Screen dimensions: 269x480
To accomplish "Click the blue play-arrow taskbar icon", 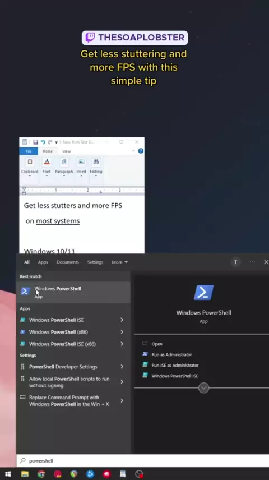I will (x=90, y=474).
